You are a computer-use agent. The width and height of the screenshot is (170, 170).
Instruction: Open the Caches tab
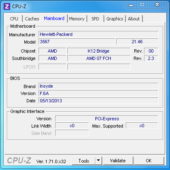click(x=32, y=19)
